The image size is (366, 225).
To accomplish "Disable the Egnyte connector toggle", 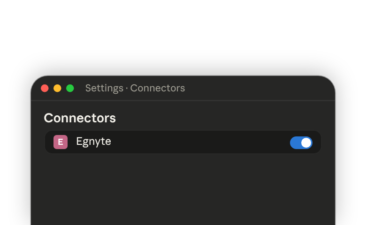I will tap(301, 142).
